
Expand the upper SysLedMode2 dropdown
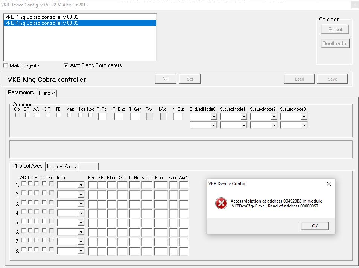coord(274,117)
